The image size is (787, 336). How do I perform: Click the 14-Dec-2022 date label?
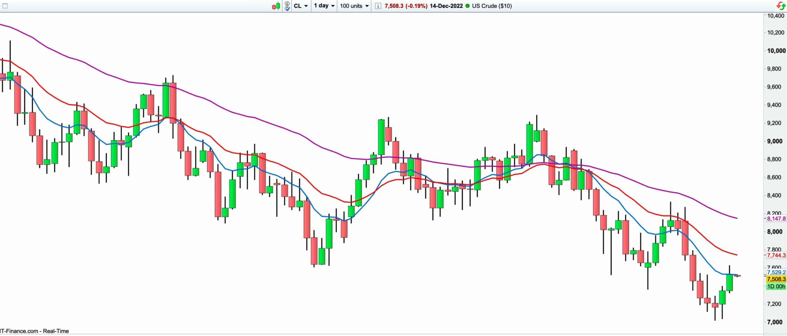[x=446, y=6]
